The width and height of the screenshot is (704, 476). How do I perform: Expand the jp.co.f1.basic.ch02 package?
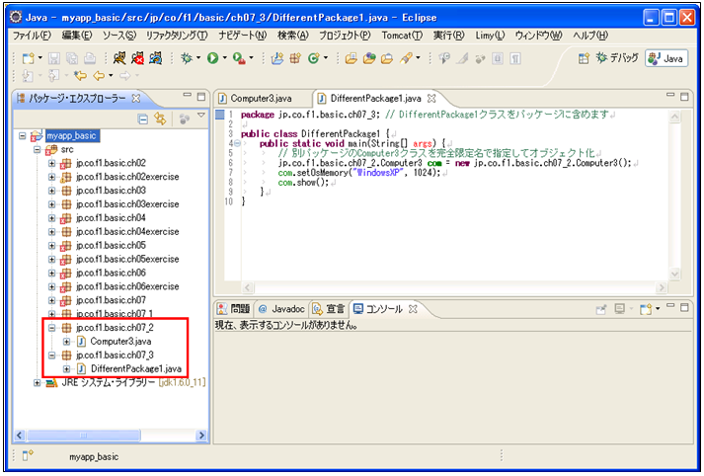tap(51, 163)
